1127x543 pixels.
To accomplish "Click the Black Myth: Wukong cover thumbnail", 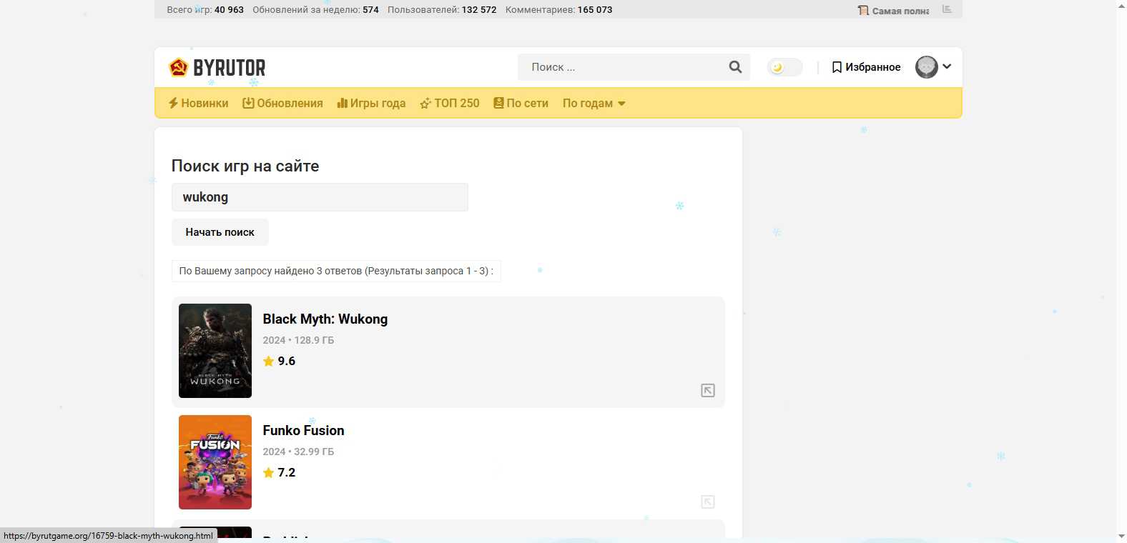I will pyautogui.click(x=215, y=351).
